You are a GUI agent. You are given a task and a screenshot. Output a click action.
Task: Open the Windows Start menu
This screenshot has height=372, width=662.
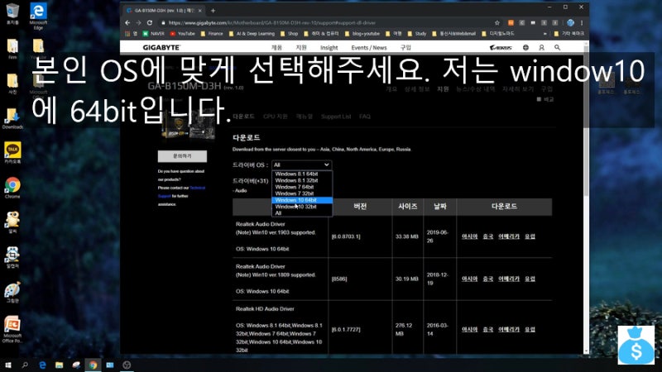pos(8,365)
